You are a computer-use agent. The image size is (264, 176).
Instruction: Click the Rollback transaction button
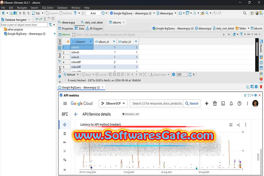(x=66, y=13)
